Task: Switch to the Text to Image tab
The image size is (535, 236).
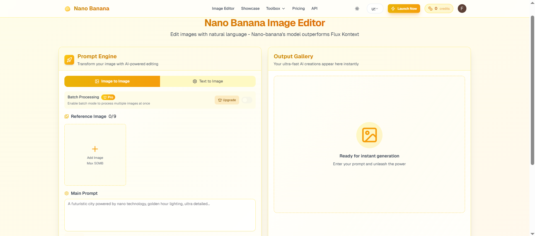Action: coord(208,81)
